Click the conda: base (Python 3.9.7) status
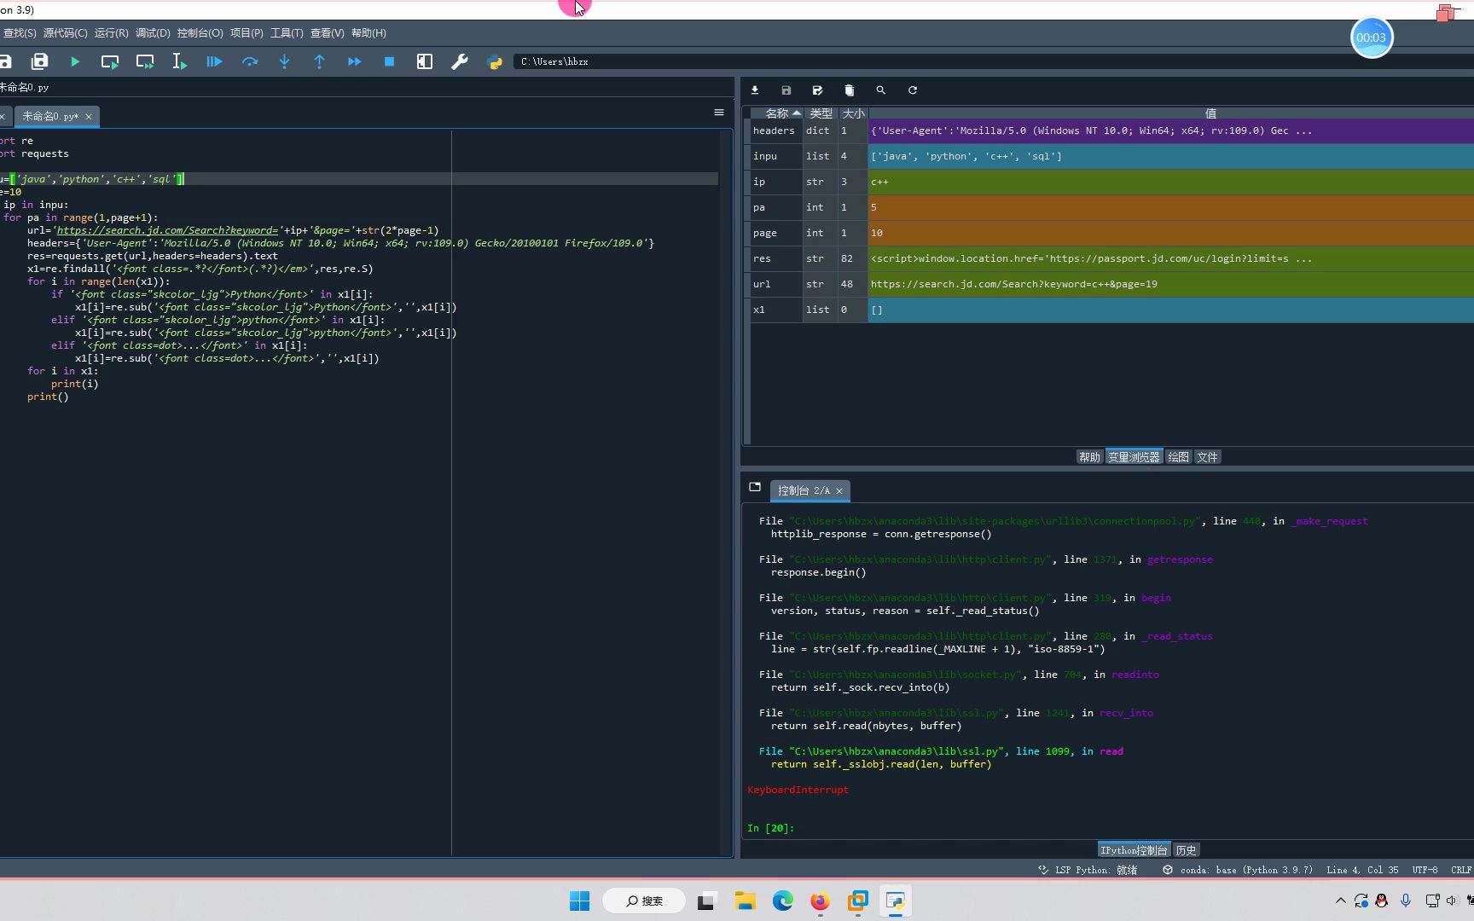The height and width of the screenshot is (921, 1474). (1237, 870)
